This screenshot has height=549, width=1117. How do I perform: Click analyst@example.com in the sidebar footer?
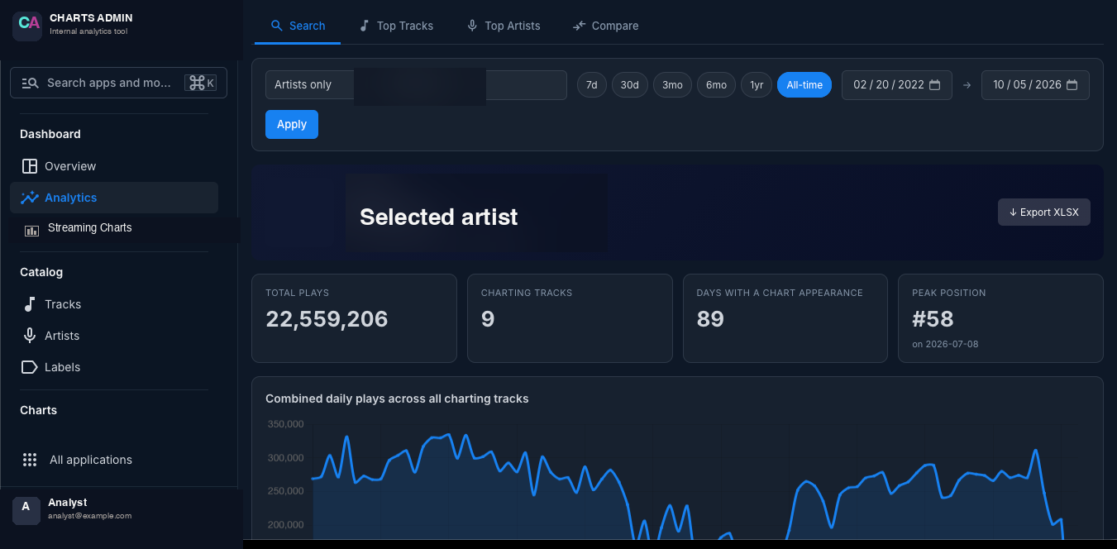coord(90,516)
